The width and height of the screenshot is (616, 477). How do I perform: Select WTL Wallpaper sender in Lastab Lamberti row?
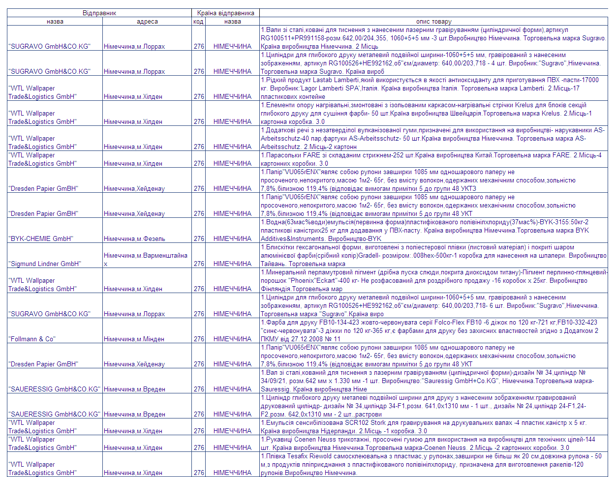pyautogui.click(x=55, y=88)
